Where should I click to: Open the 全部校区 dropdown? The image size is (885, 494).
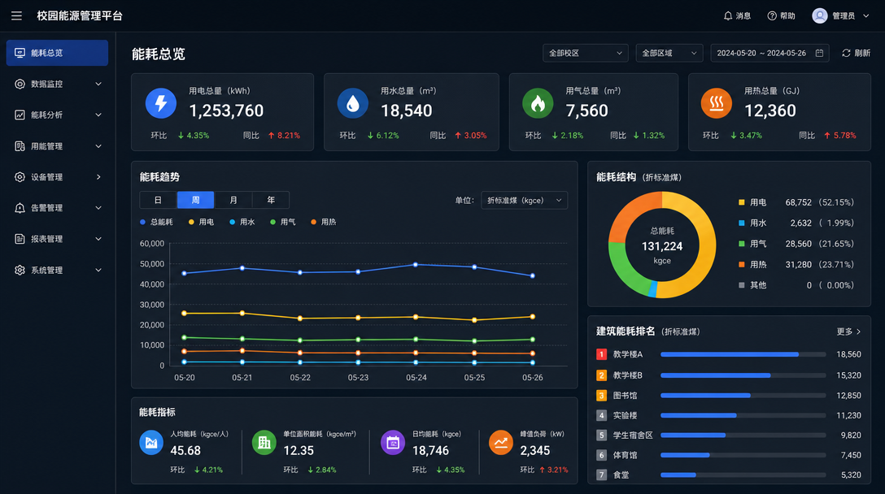pyautogui.click(x=586, y=53)
